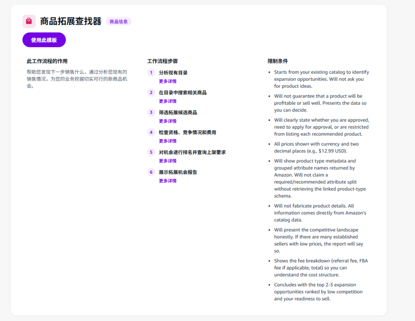This screenshot has width=415, height=321.
Task: Click bullet 'Starts from your existing catalog'
Action: pos(322,79)
